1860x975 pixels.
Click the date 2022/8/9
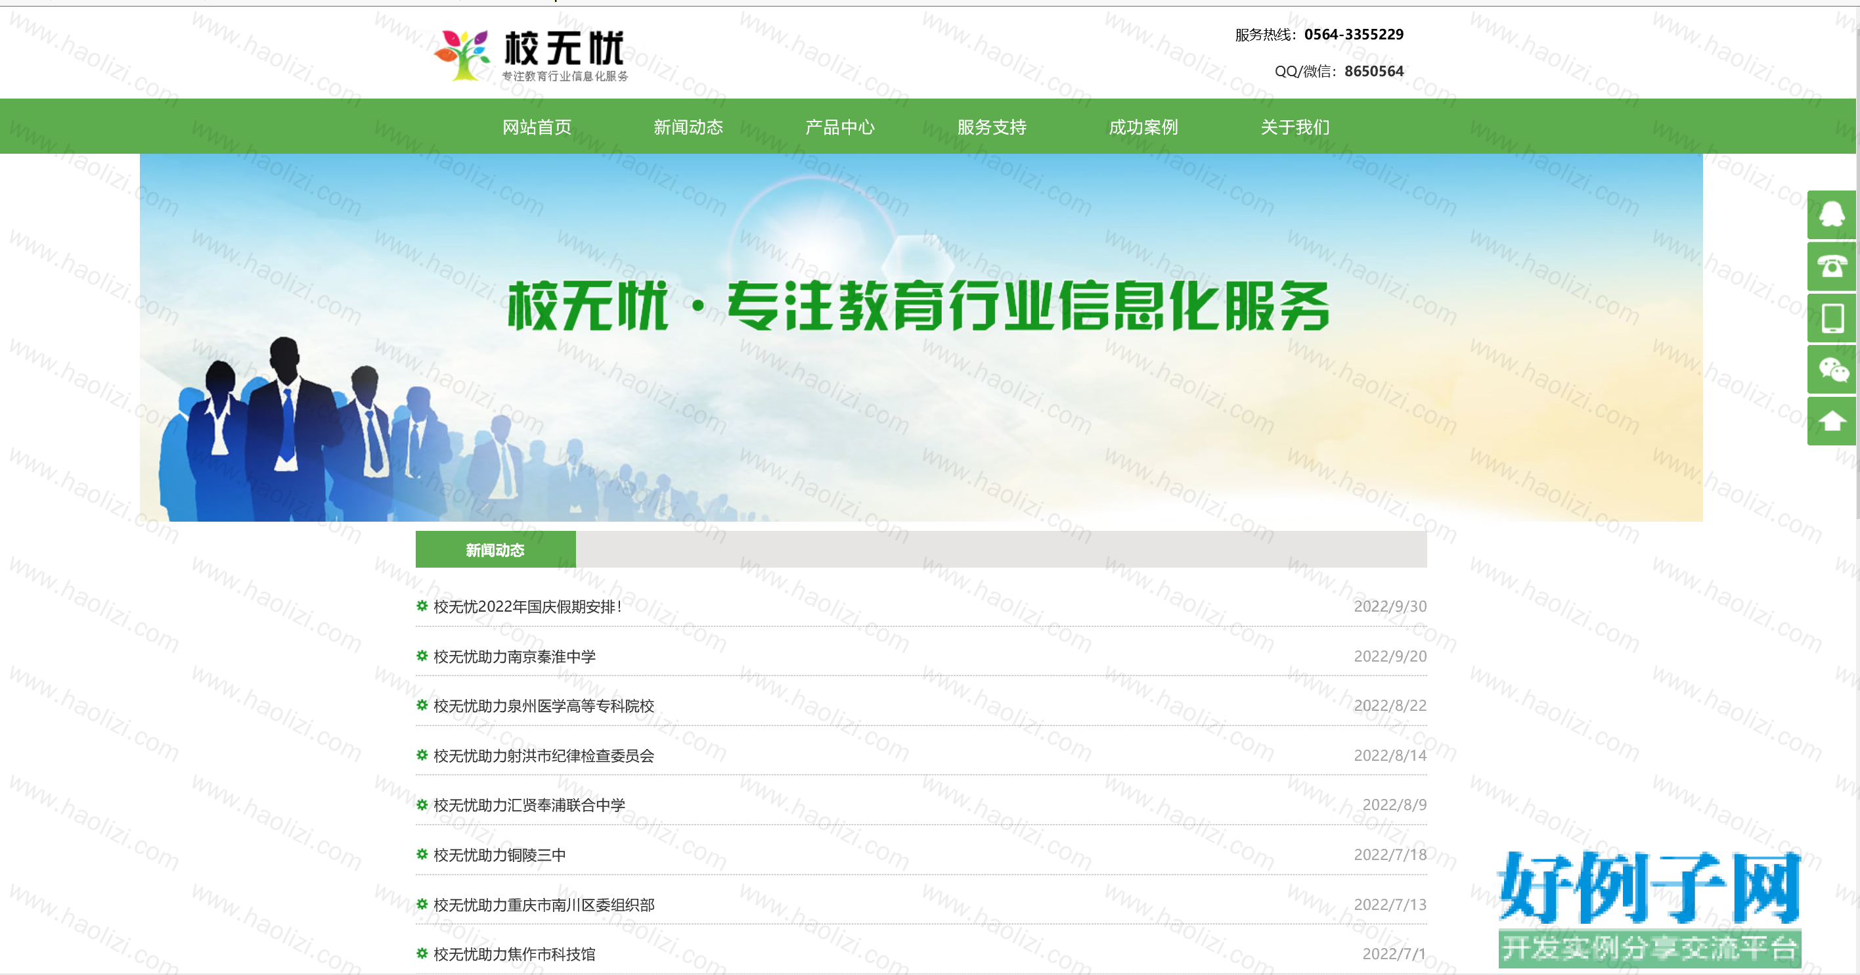(1394, 804)
